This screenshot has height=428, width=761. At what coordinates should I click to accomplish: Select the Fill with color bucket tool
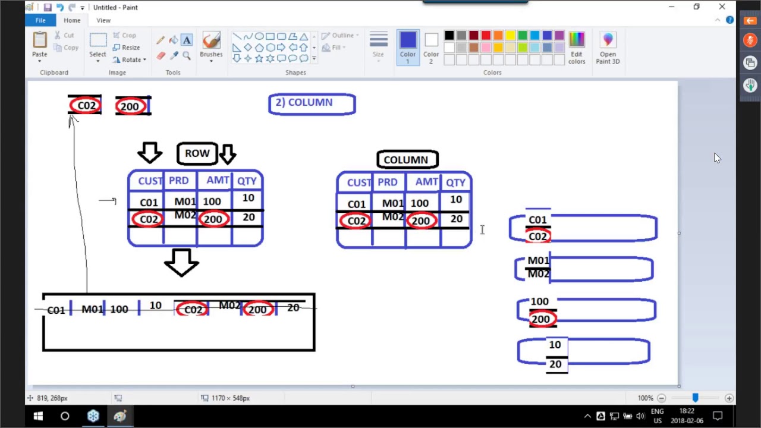click(x=174, y=40)
